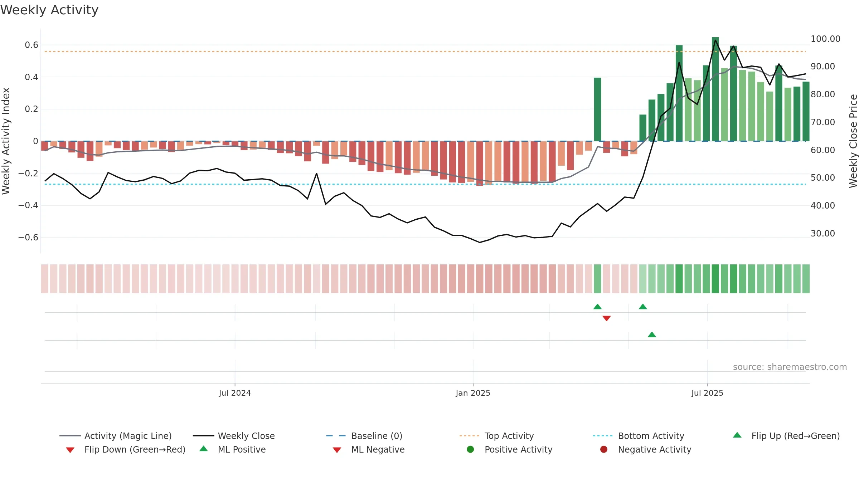The width and height of the screenshot is (859, 483).
Task: Toggle Flip Down (Green→Red) legend entry
Action: (125, 449)
